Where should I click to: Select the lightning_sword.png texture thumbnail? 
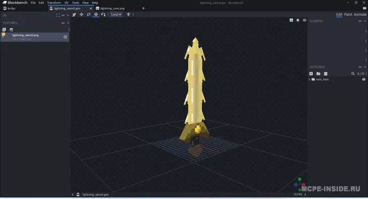(4, 35)
